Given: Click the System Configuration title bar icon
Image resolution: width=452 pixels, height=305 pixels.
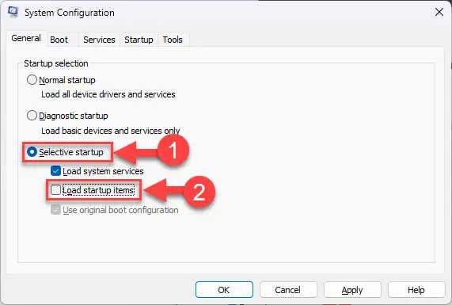Looking at the screenshot, I should 13,12.
